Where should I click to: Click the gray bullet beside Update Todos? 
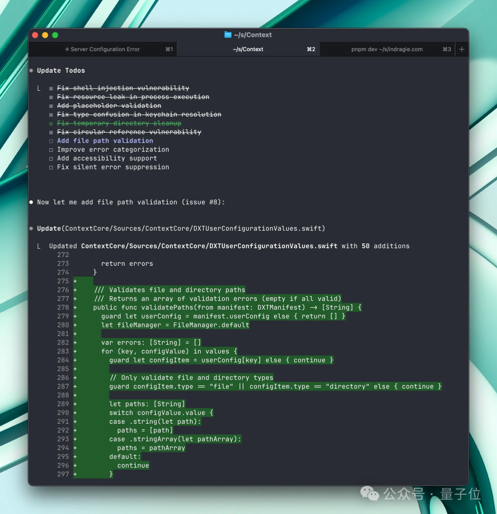pyautogui.click(x=31, y=70)
